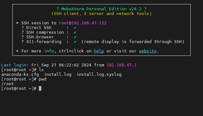Click the SSH client subtitle line

pos(101,13)
